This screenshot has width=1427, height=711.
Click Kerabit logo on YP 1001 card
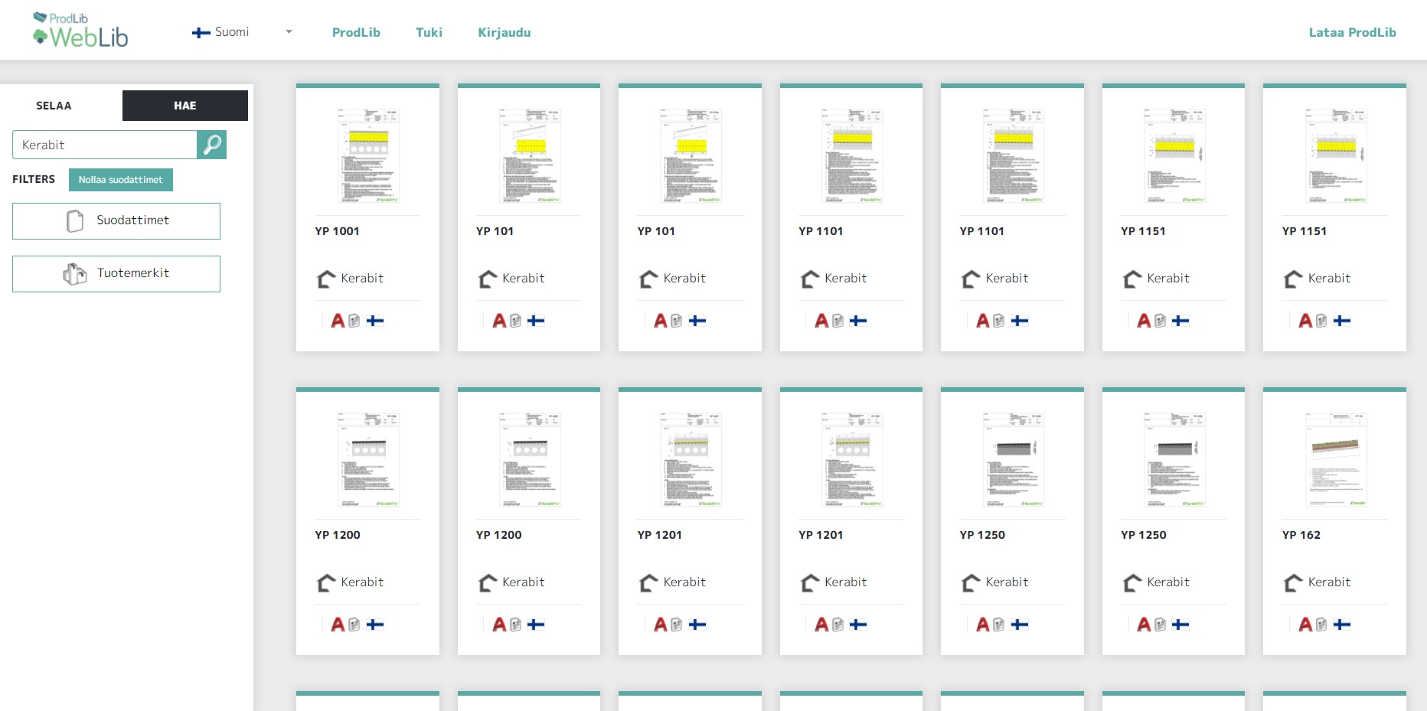[327, 279]
